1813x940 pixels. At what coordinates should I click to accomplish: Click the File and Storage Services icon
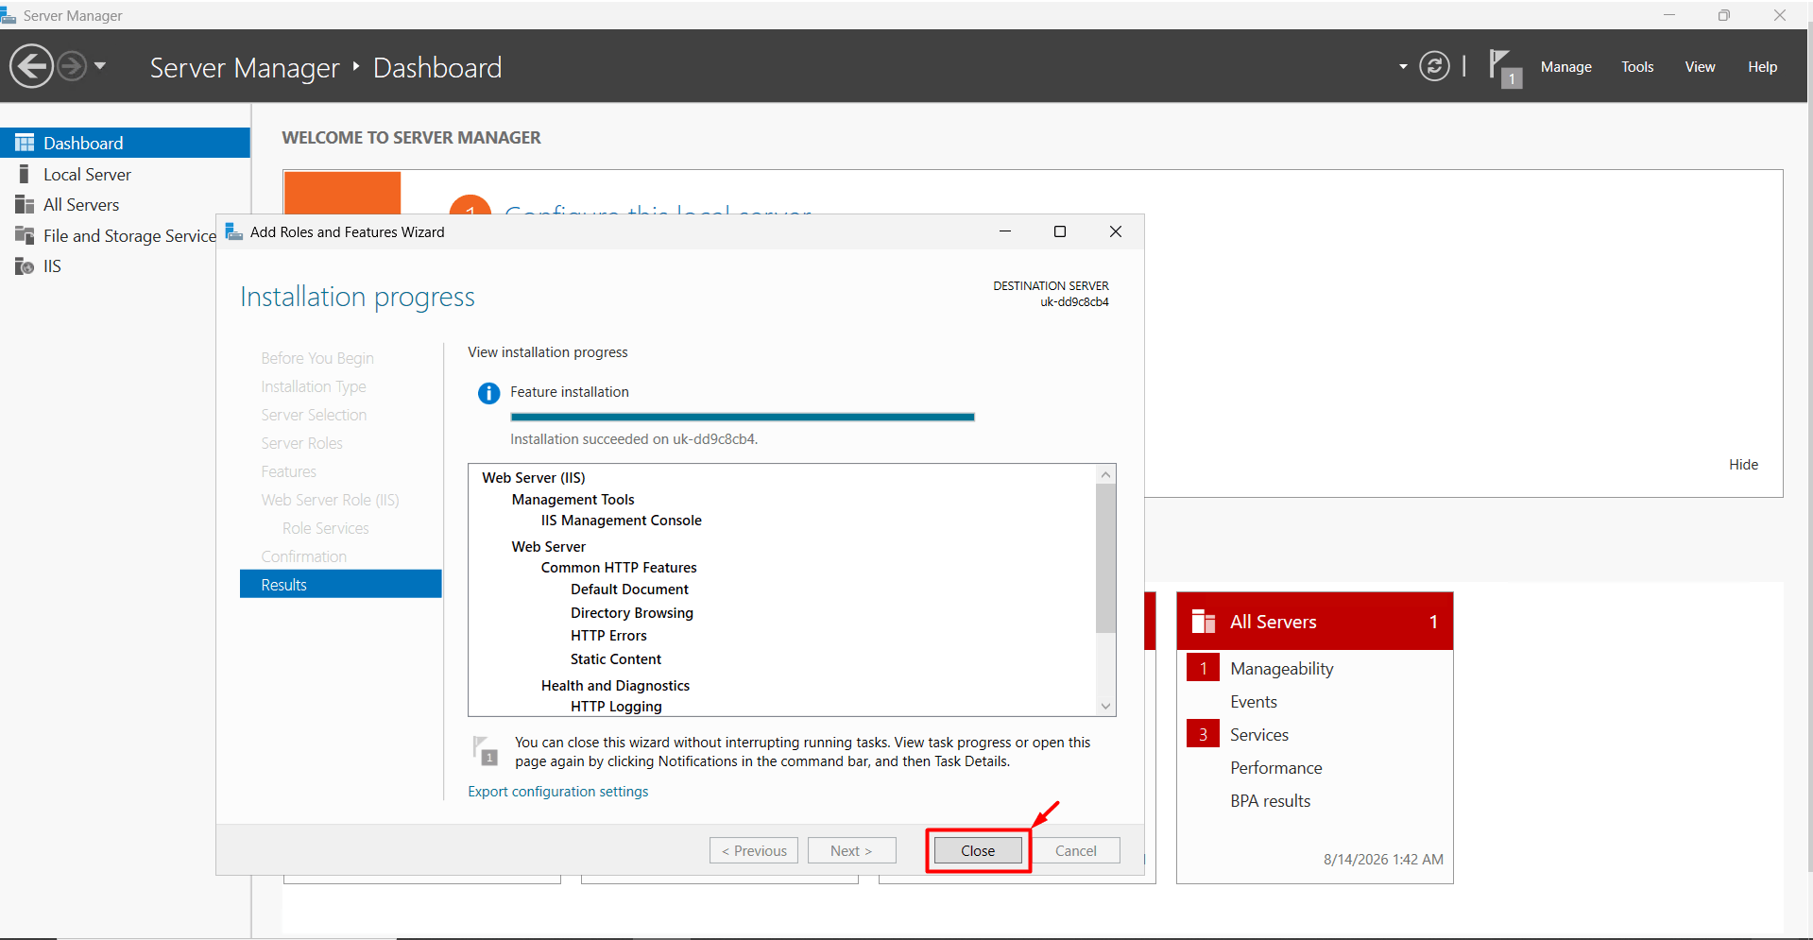[x=25, y=235]
